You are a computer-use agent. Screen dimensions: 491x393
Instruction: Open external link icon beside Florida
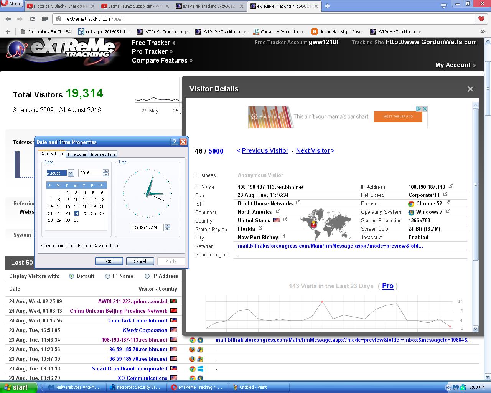pos(260,228)
